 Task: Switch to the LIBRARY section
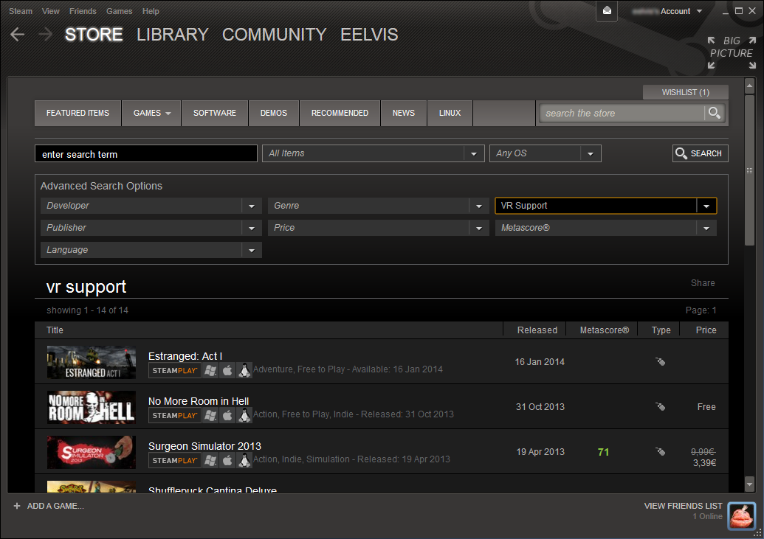click(173, 35)
